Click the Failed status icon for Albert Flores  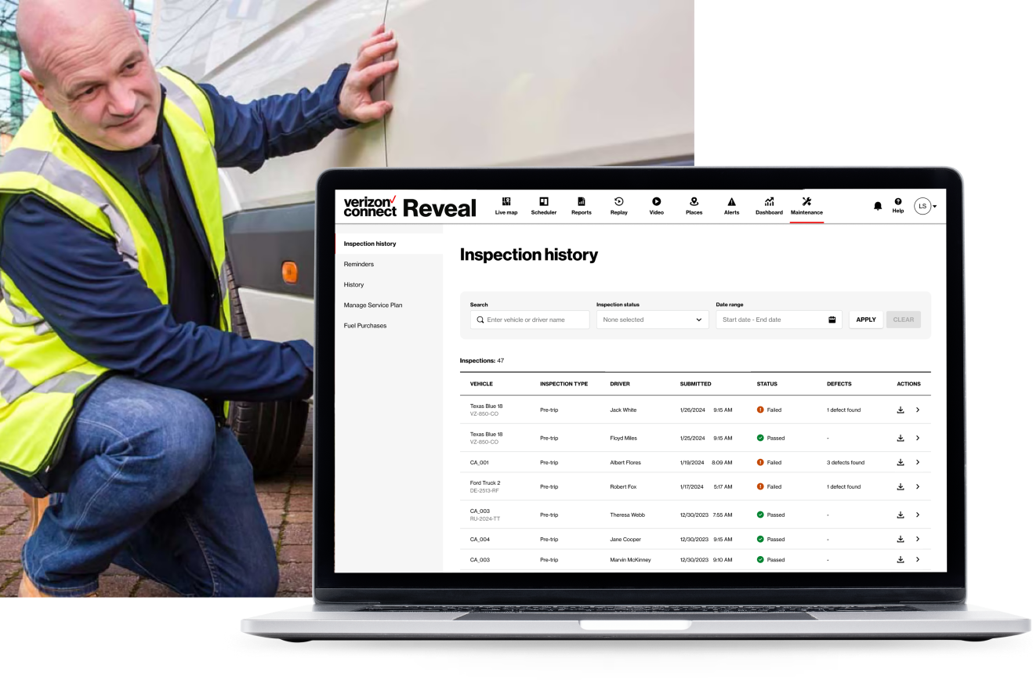point(760,462)
